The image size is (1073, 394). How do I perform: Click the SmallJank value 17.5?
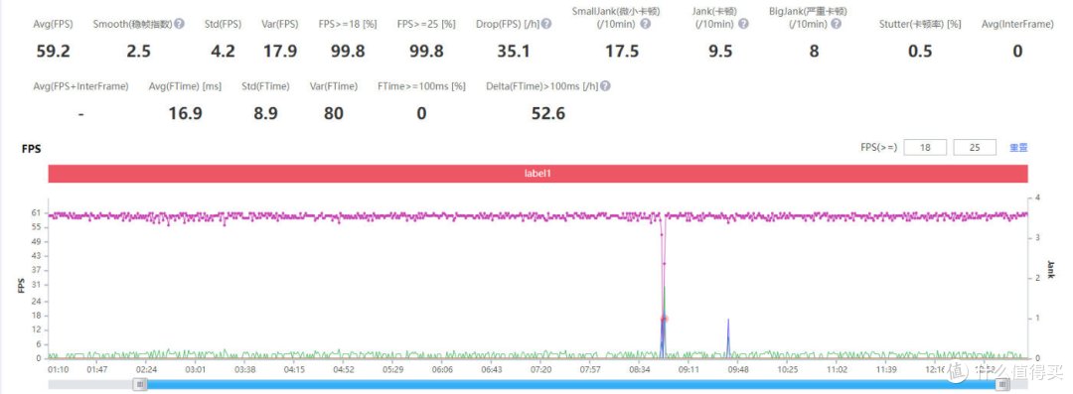tap(622, 52)
